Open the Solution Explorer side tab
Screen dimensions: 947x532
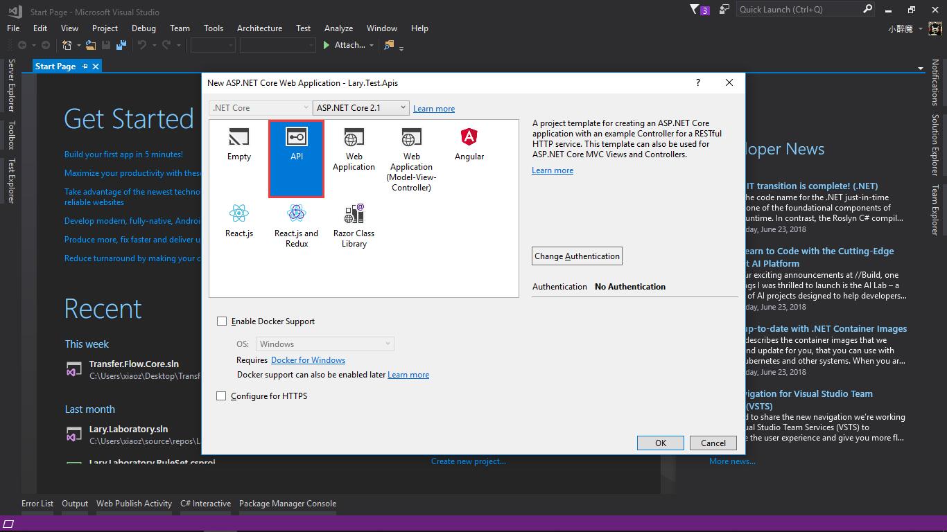935,145
